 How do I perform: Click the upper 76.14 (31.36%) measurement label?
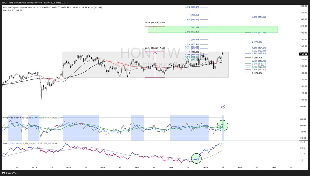click(x=155, y=23)
